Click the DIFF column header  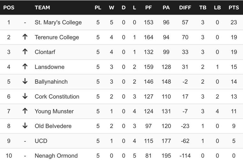185,8
